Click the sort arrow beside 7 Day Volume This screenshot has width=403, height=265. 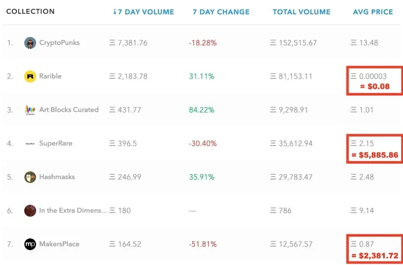coord(115,12)
